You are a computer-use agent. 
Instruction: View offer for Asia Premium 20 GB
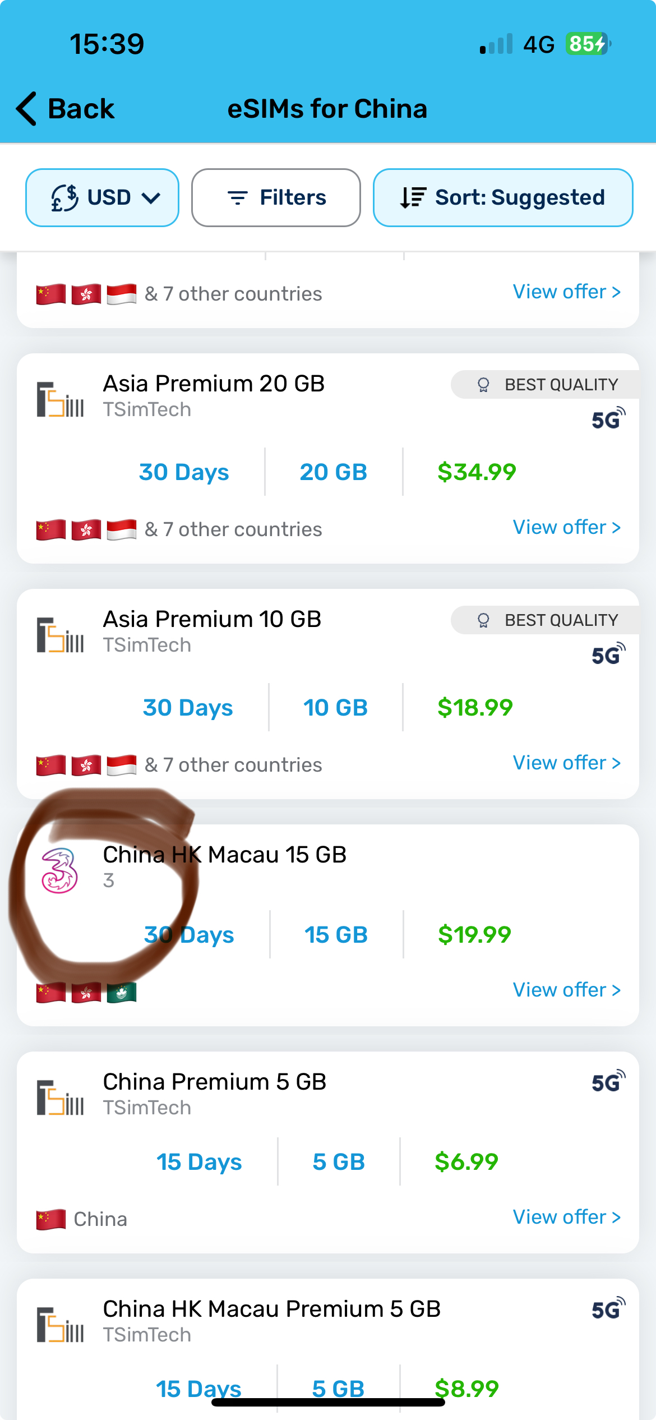click(x=566, y=528)
